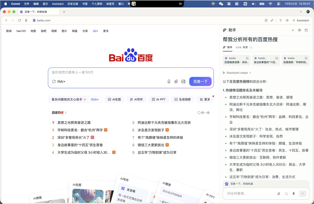Viewport: 314px width, 204px height.
Task: Click the star bookmark icon in the toolbar
Action: (x=266, y=20)
